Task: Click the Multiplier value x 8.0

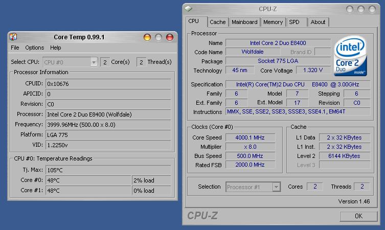Action: click(x=250, y=147)
